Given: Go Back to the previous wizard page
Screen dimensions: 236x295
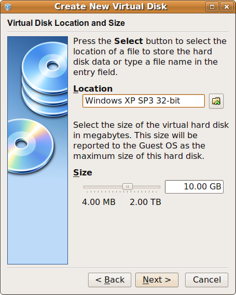Looking at the screenshot, I should pyautogui.click(x=109, y=280).
